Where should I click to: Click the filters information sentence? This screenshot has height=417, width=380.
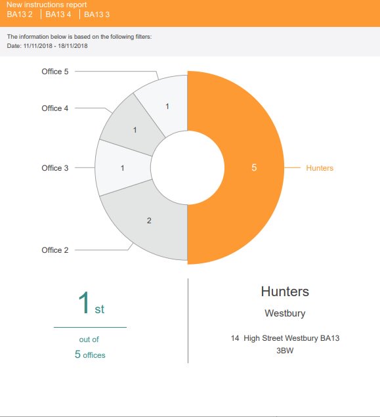click(x=79, y=37)
